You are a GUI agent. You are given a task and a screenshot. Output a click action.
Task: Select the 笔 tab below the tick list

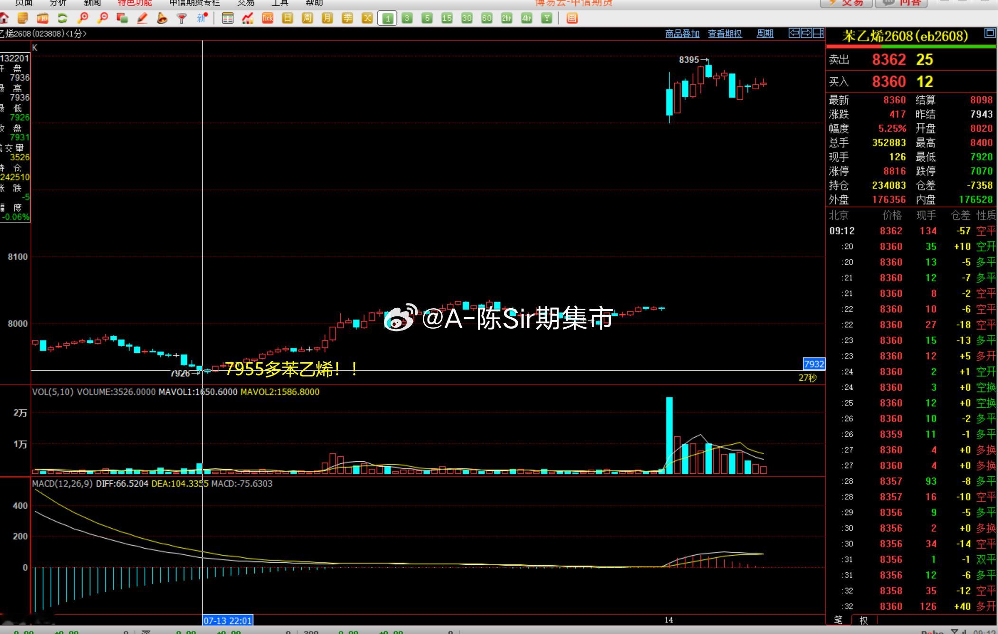838,620
